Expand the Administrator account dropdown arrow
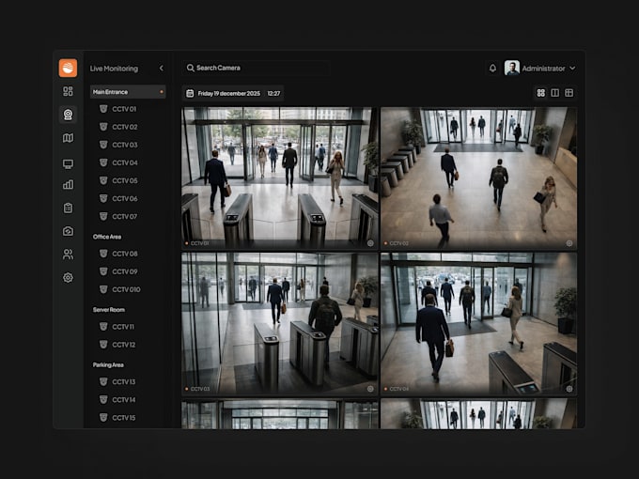The width and height of the screenshot is (639, 479). pos(572,68)
